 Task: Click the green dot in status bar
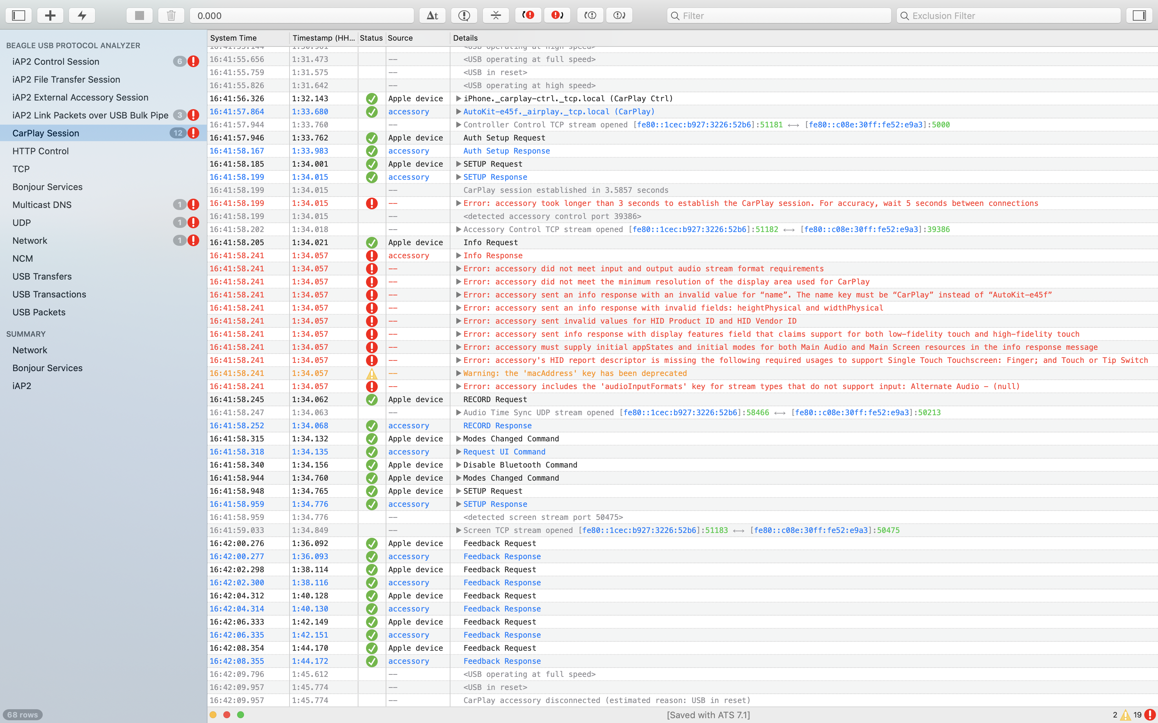(241, 715)
